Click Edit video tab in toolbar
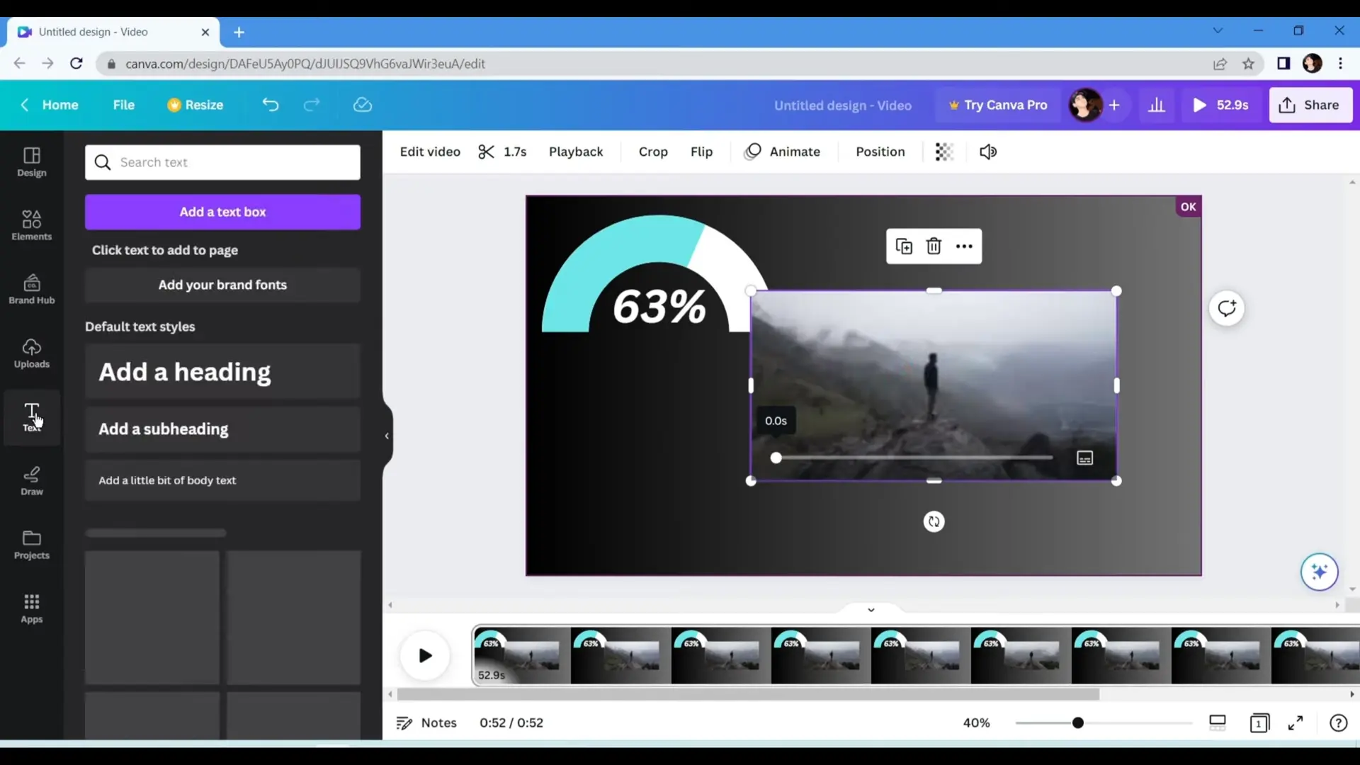This screenshot has width=1360, height=765. pos(431,152)
